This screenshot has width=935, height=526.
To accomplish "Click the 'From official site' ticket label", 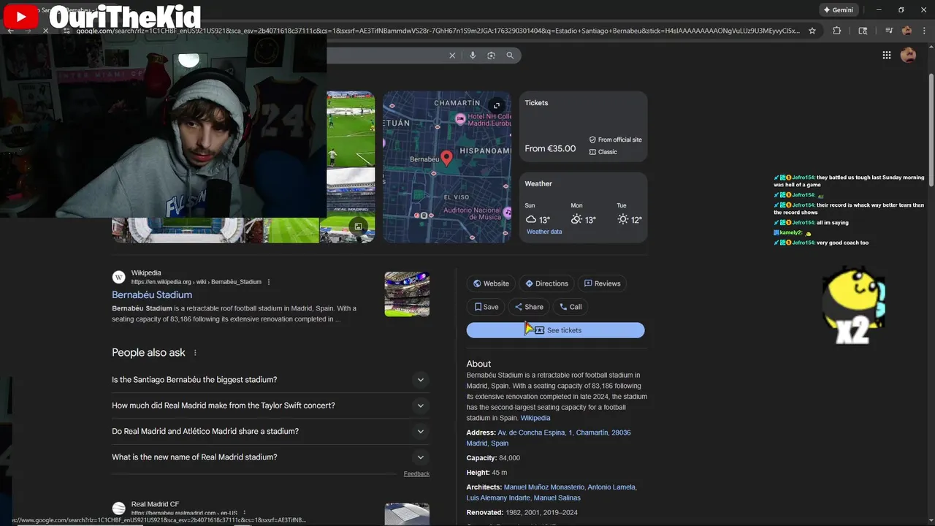I will point(615,140).
